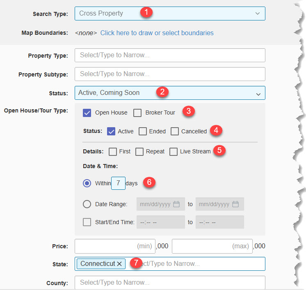Expand the Status dropdown chevron
This screenshot has height=290, width=306.
click(x=258, y=94)
